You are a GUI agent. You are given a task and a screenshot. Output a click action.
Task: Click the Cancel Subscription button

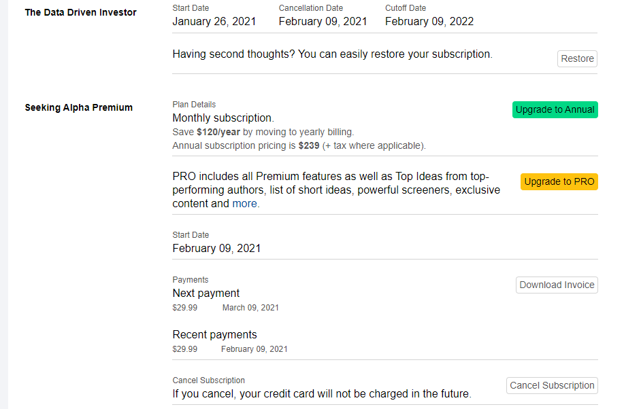point(552,385)
